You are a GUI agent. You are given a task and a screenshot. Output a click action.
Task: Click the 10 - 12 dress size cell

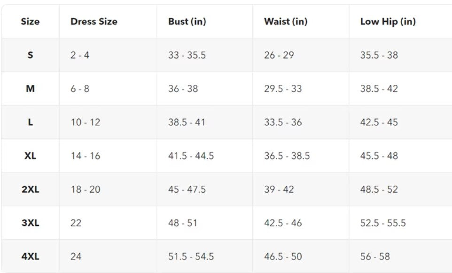point(86,122)
